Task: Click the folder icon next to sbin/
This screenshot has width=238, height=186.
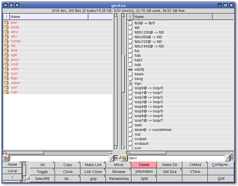Action: (6, 69)
